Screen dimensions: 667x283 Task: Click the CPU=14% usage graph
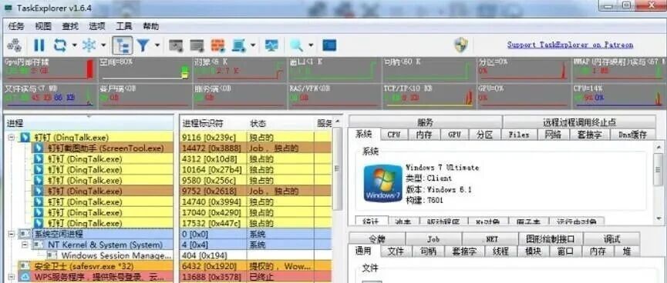619,96
